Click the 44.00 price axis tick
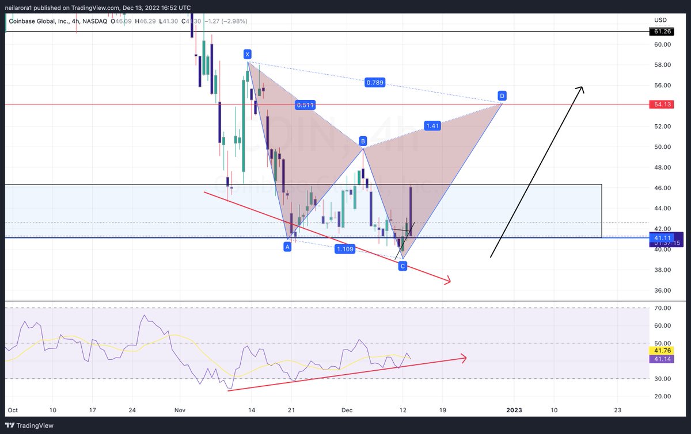Image resolution: width=691 pixels, height=434 pixels. tap(663, 208)
